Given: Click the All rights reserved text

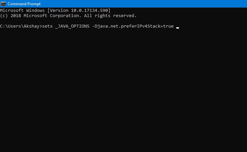Looking at the screenshot, I should point(110,16).
